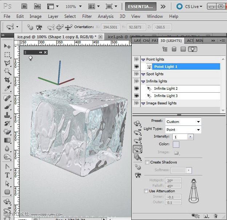Collapse the Image Based lights group
This screenshot has height=220, width=227.
tap(143, 103)
